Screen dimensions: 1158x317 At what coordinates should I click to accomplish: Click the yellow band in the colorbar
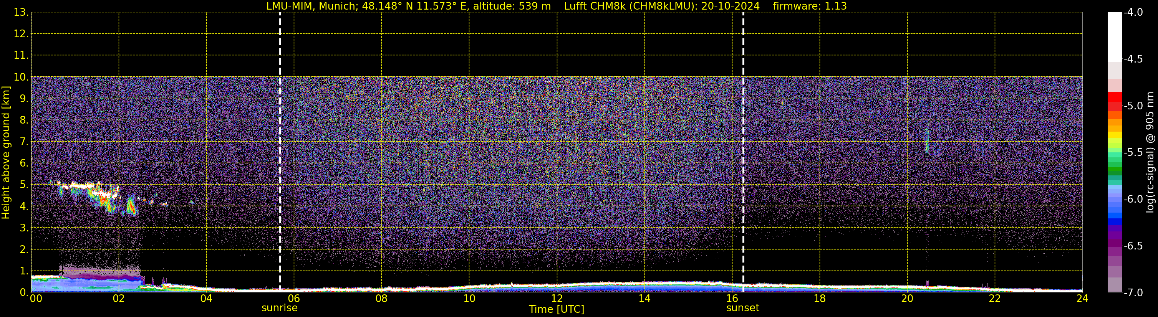1114,135
